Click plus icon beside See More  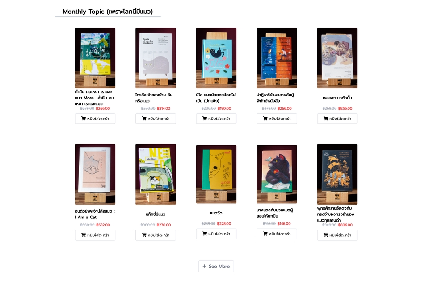pyautogui.click(x=204, y=266)
